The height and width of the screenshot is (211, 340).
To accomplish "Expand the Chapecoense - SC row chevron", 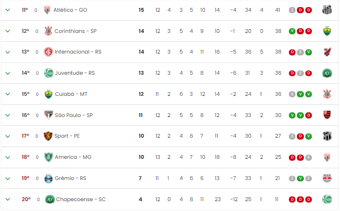I will tap(8, 199).
